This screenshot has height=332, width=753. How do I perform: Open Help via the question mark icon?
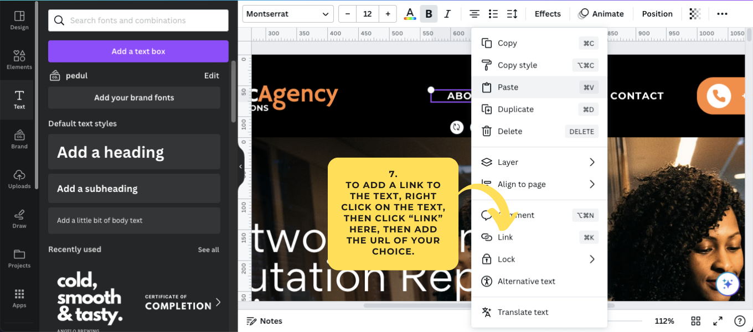[x=740, y=321]
